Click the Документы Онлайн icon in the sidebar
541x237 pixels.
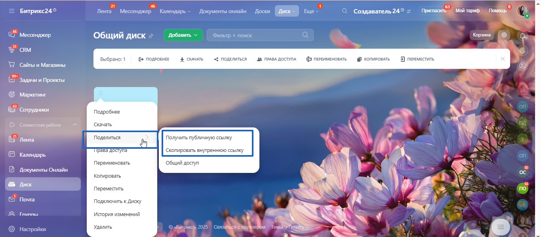pos(11,170)
